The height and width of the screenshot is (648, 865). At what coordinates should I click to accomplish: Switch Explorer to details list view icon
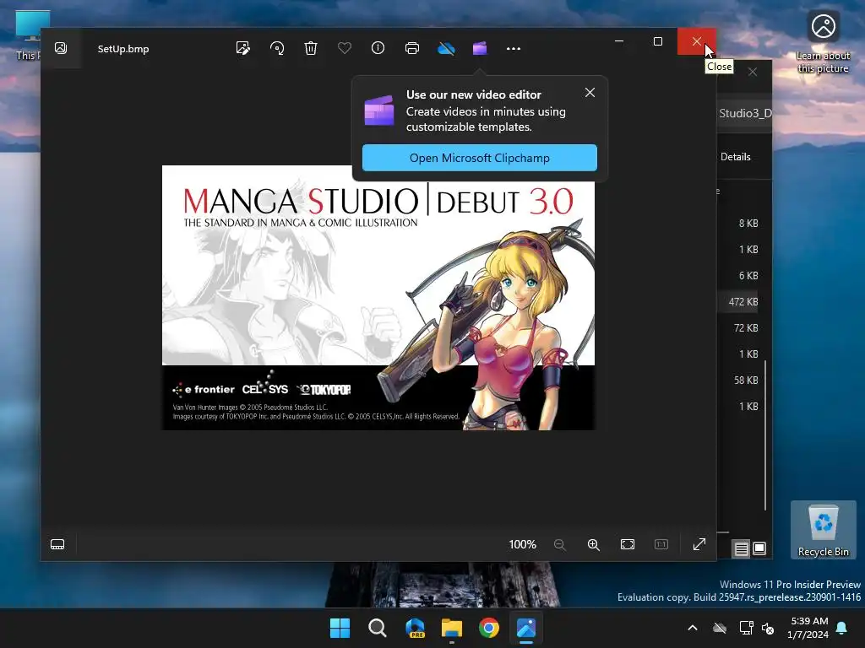pyautogui.click(x=742, y=548)
